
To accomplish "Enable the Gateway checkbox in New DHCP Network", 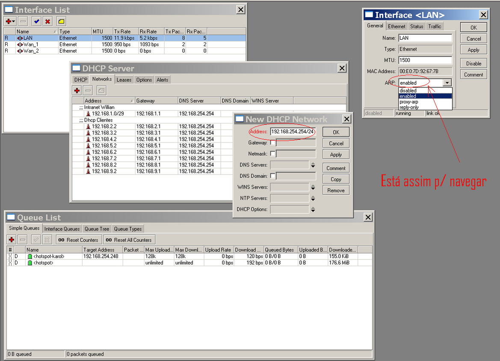I will click(x=272, y=142).
